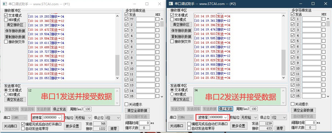
Task: Select 文本模式 send radio in window #2
Action: 172,90
